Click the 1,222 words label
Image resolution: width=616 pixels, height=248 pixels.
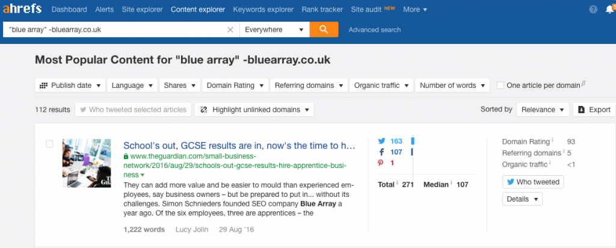[144, 229]
